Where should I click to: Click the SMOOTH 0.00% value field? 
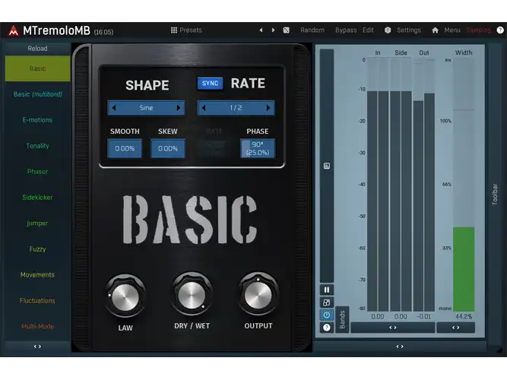(125, 148)
